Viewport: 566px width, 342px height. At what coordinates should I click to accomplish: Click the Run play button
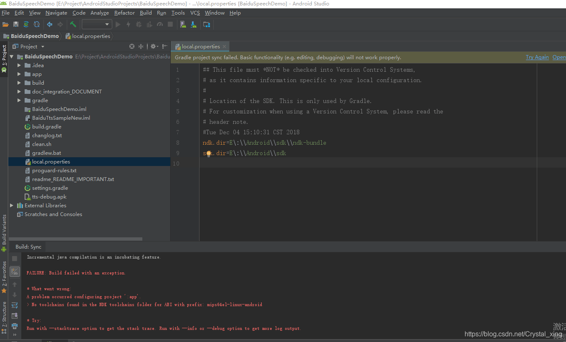coord(118,24)
